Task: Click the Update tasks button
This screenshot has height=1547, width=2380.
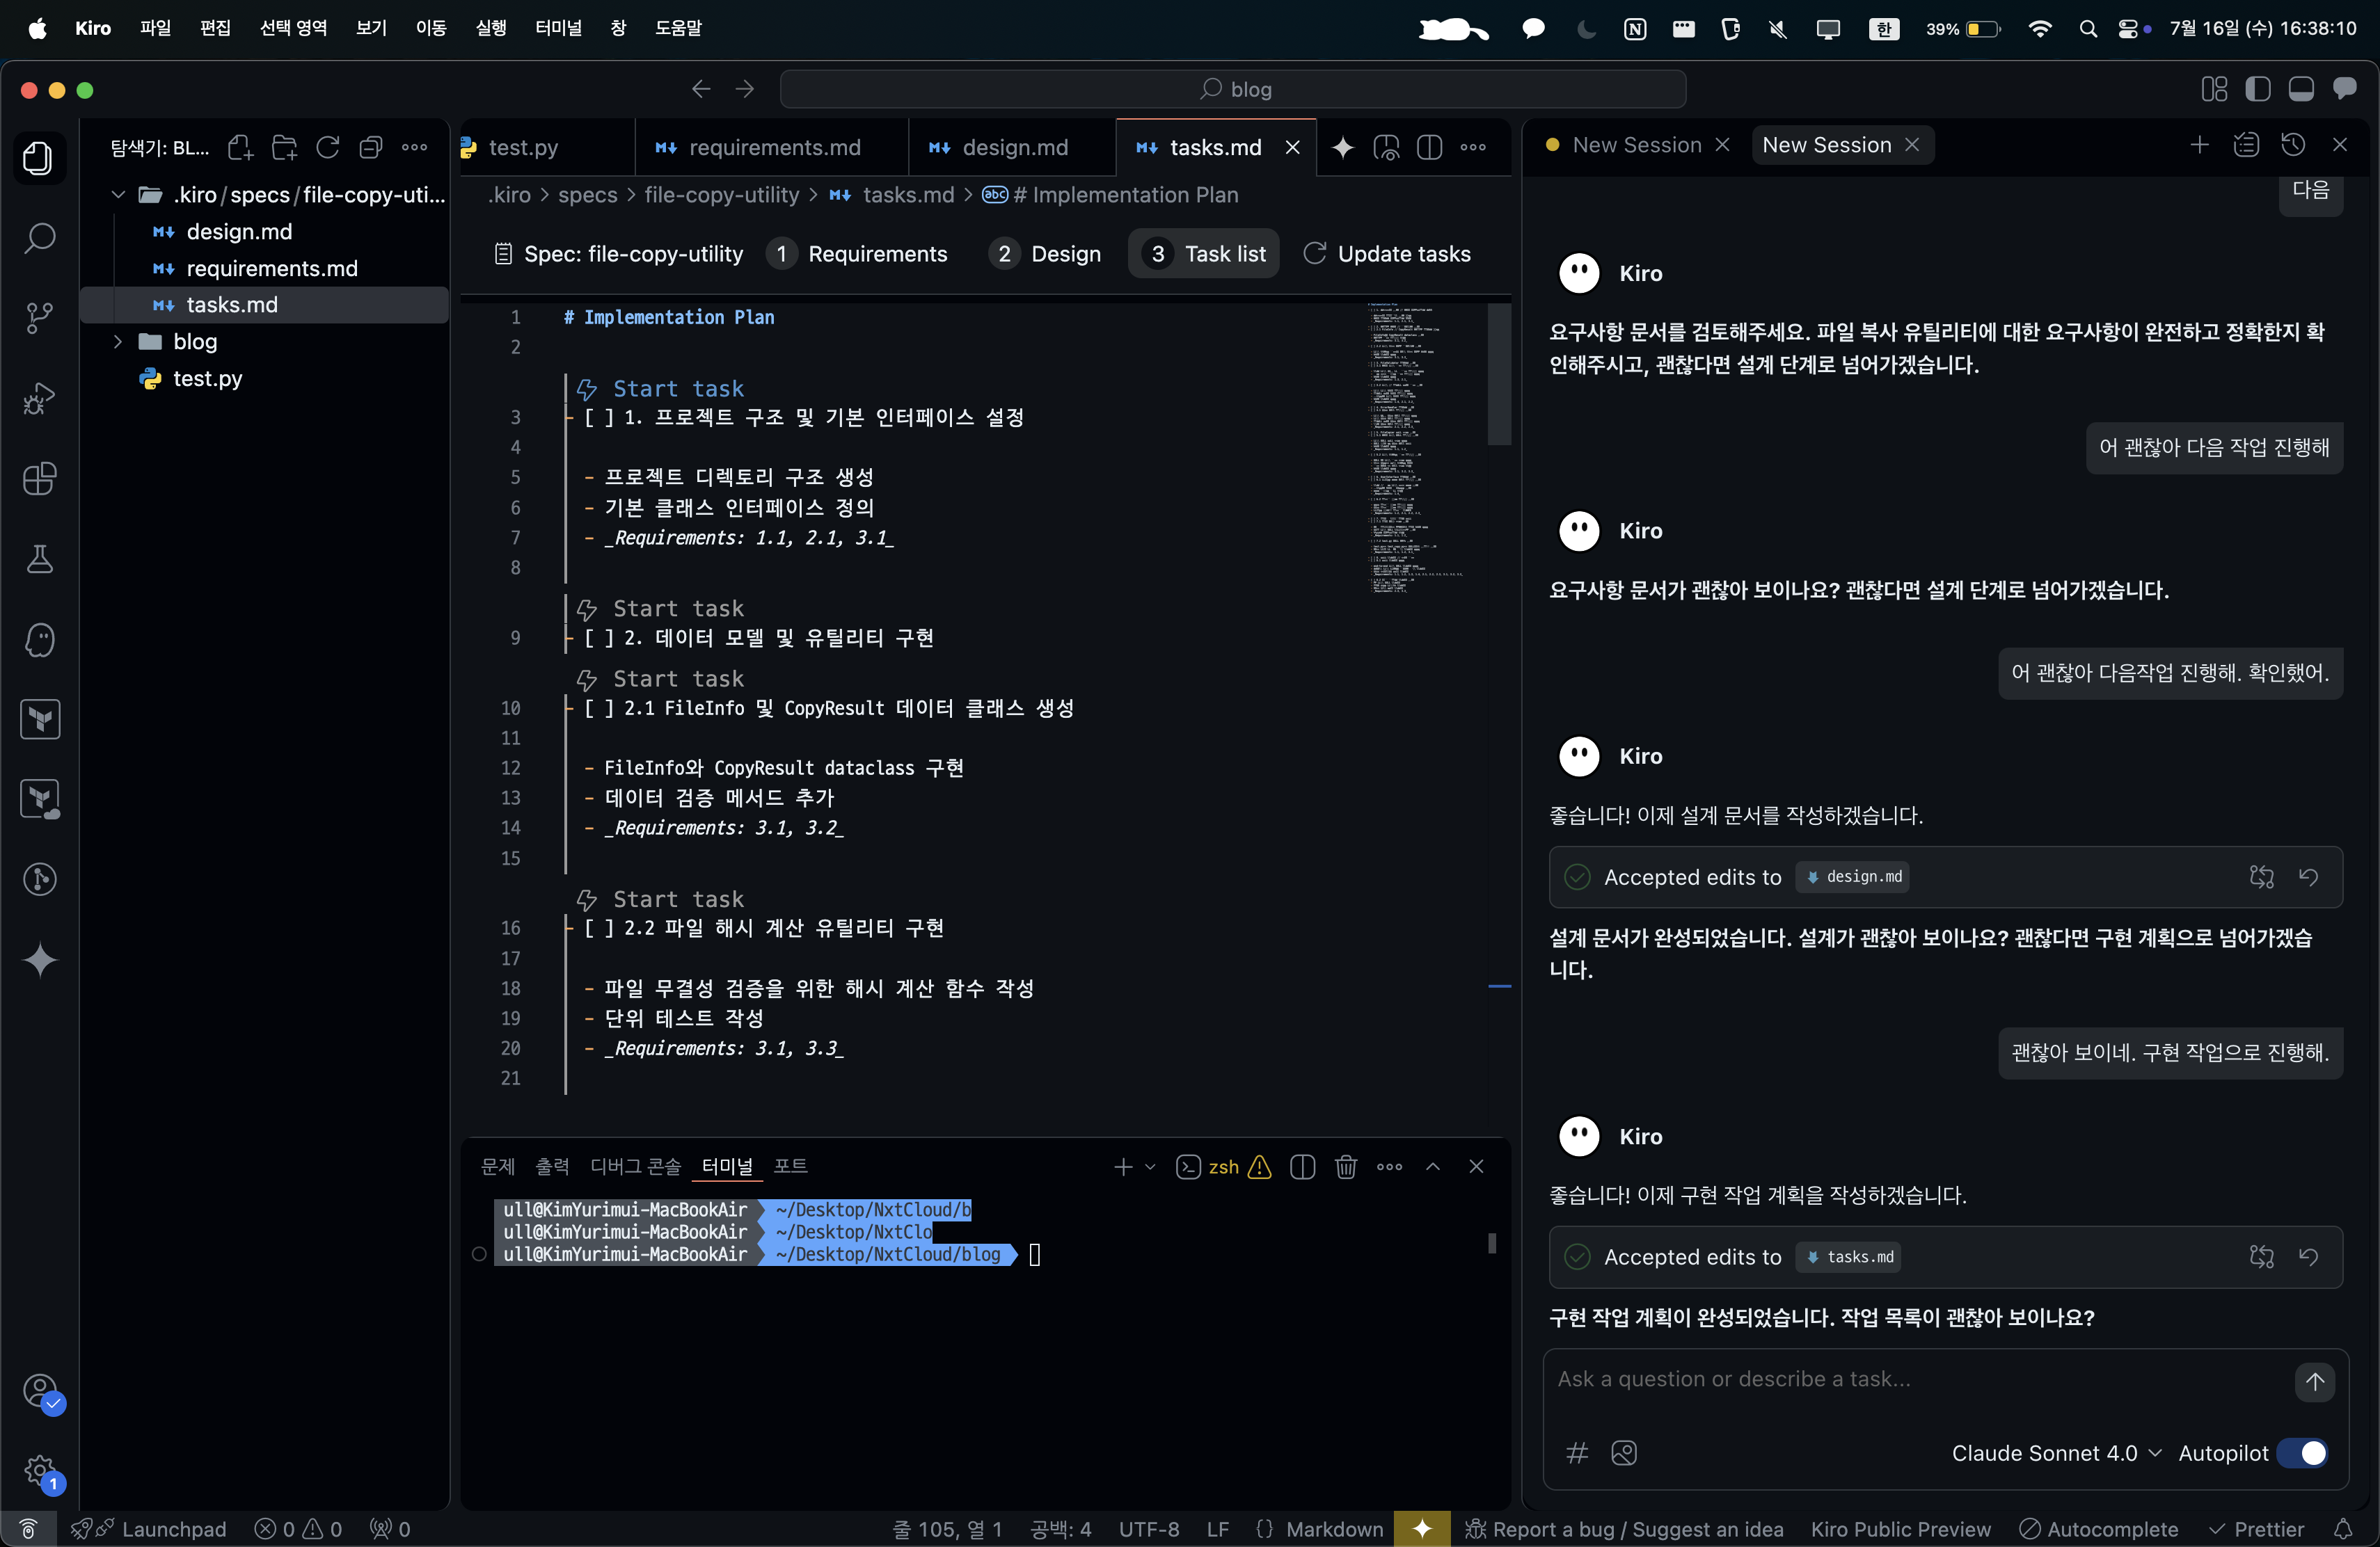Action: 1387,254
